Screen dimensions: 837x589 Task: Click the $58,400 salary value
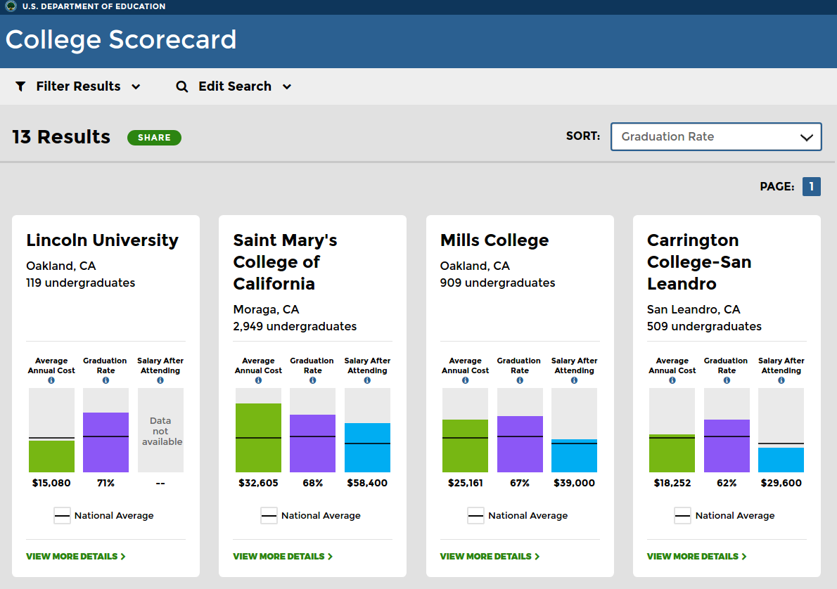(367, 483)
